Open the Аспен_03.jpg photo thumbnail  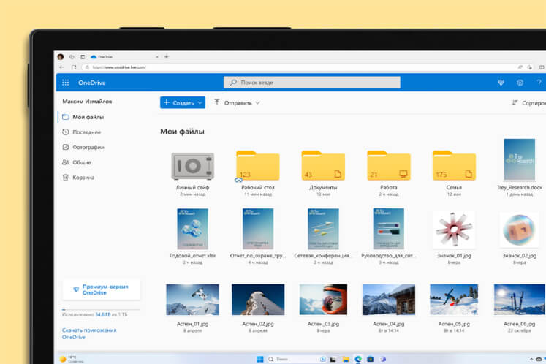click(x=323, y=300)
